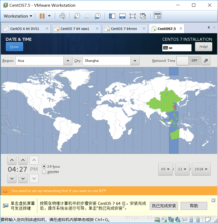218x223 pixels.
Task: Click the console view toolbar icon
Action: [157, 16]
